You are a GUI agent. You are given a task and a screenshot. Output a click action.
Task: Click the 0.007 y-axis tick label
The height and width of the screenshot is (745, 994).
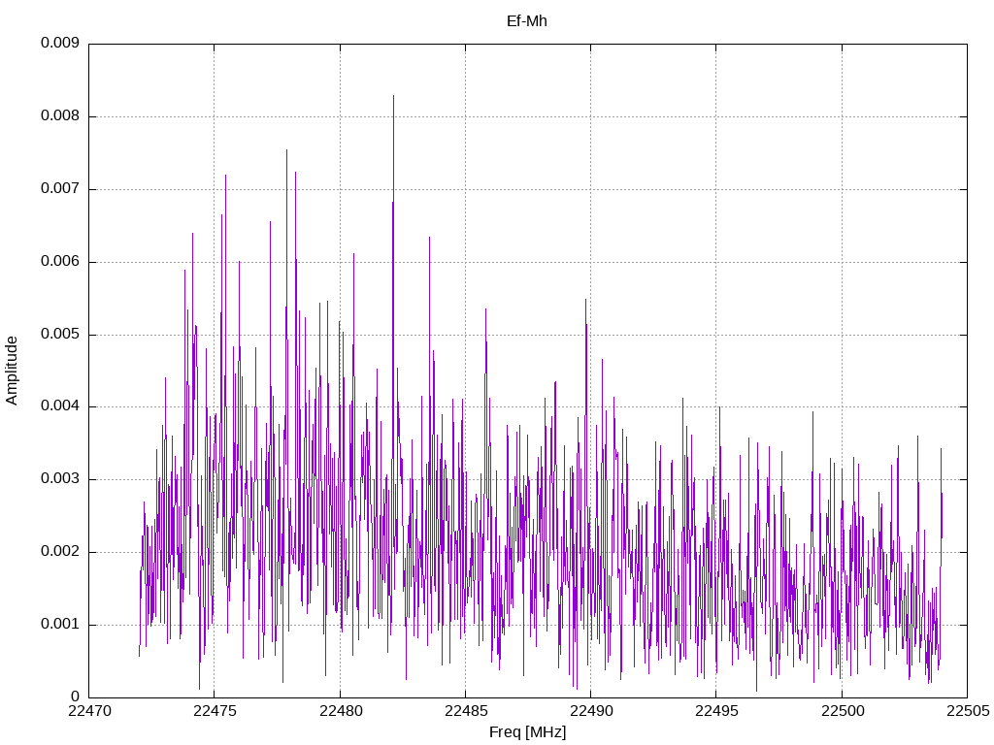point(60,189)
